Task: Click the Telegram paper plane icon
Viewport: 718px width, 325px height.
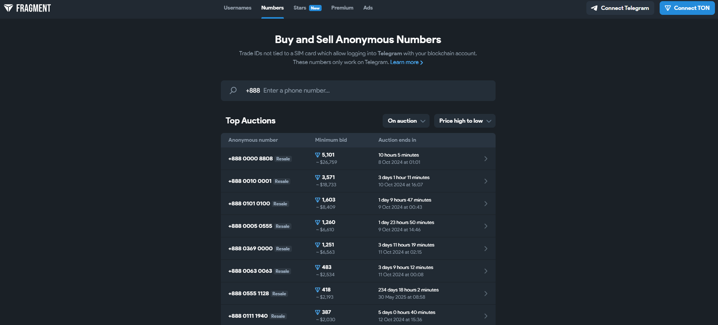Action: pos(594,8)
